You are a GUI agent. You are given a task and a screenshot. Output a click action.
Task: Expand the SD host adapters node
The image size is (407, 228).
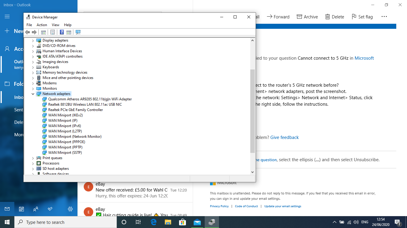point(33,169)
